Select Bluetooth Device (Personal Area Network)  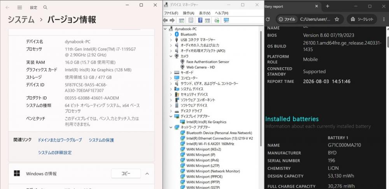[219, 133]
